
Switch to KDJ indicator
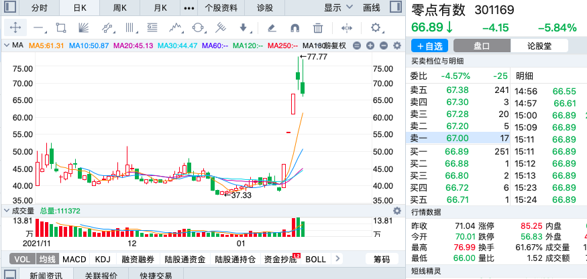pos(103,259)
